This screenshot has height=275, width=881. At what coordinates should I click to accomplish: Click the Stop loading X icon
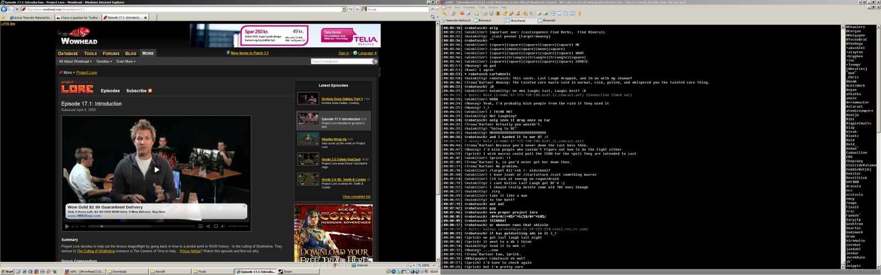point(357,9)
